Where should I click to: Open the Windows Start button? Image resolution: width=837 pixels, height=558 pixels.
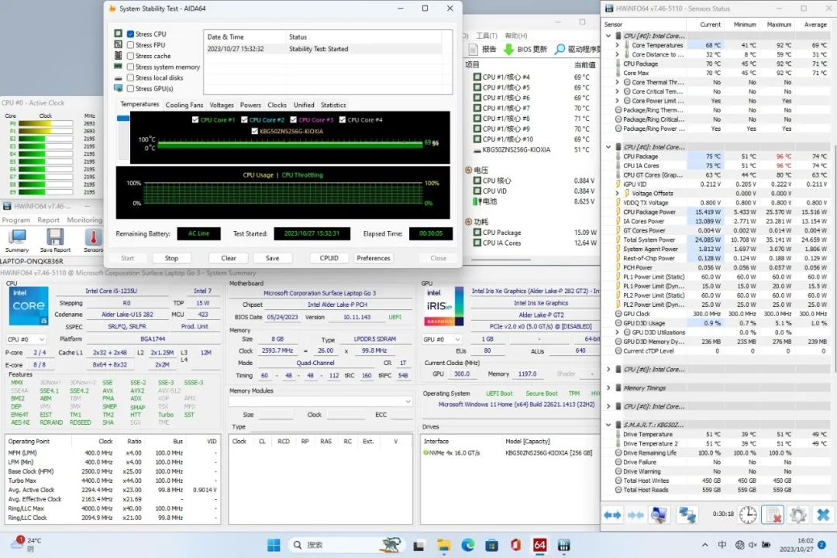(274, 545)
